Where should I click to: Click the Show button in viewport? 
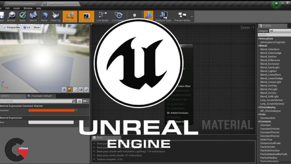36,28
